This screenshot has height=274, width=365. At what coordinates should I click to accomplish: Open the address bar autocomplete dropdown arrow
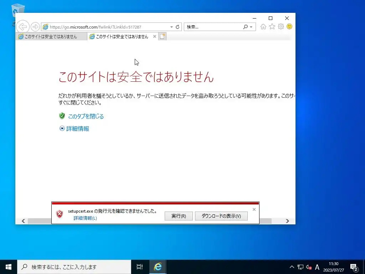171,27
